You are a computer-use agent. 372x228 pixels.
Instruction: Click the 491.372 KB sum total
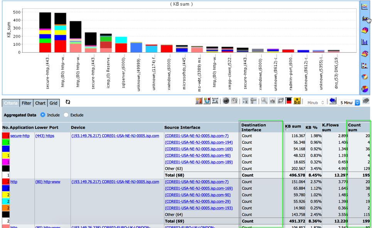point(297,221)
